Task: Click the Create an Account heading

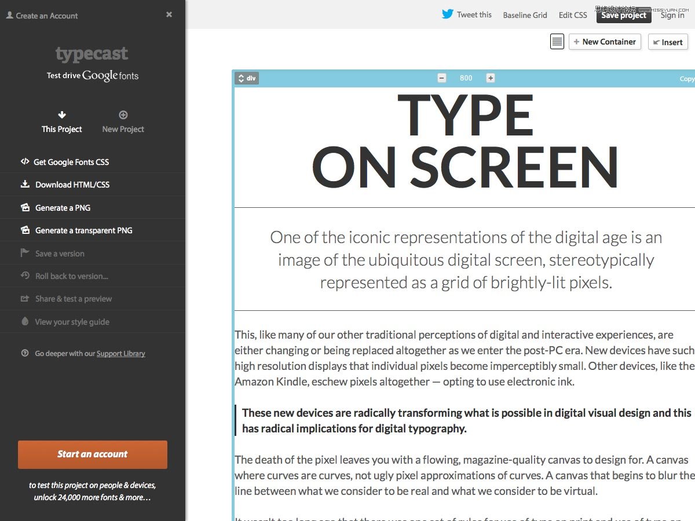Action: (x=47, y=16)
